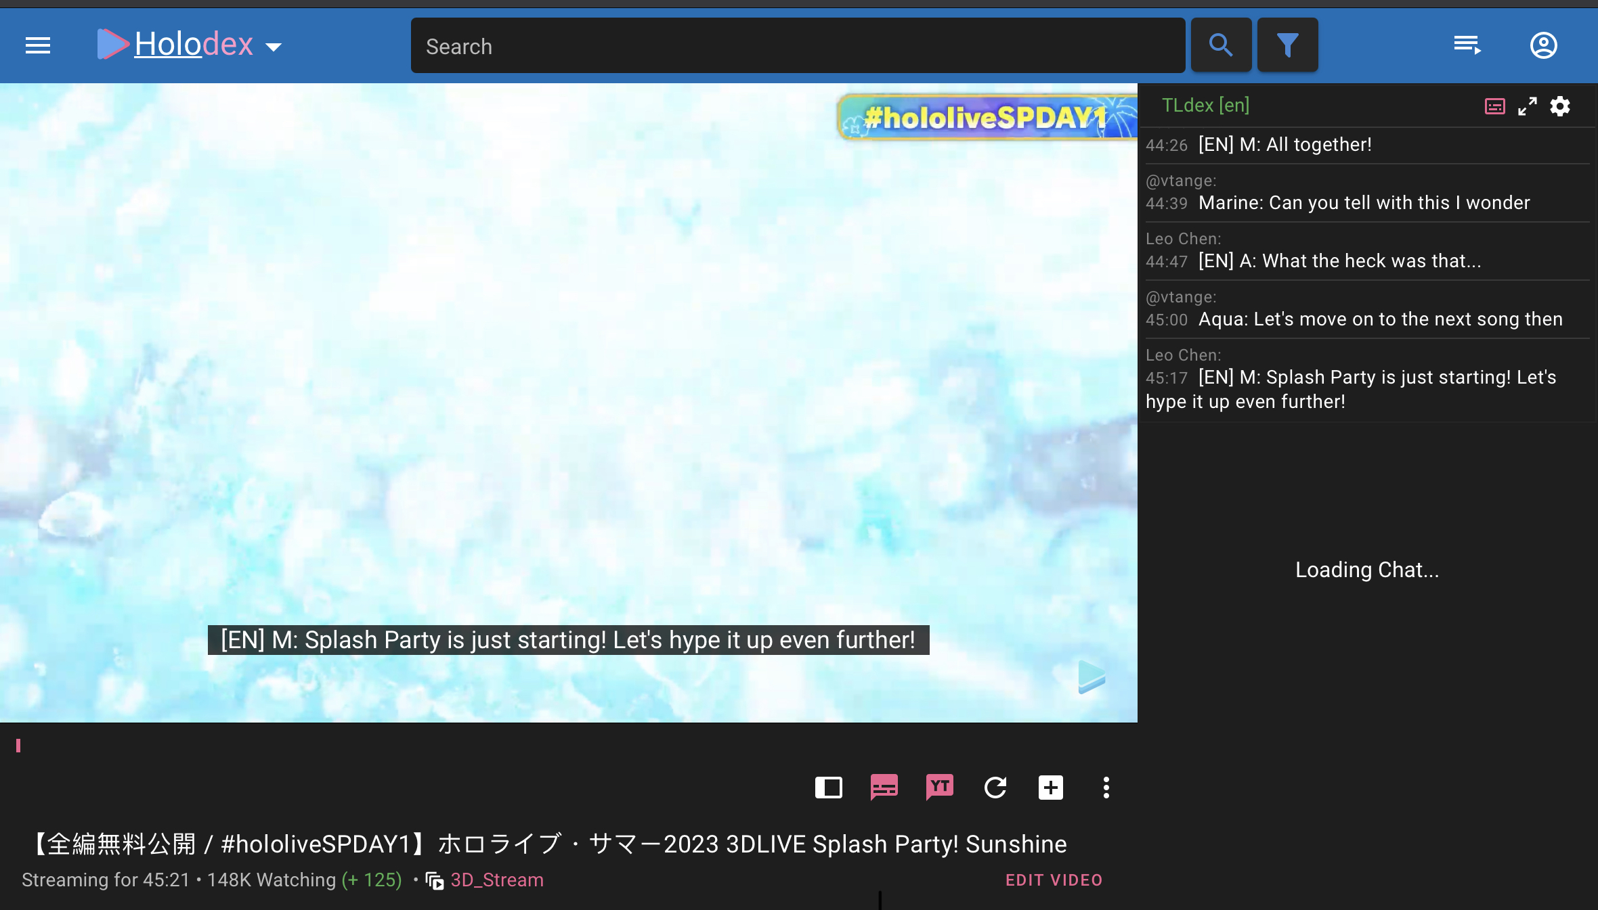1598x910 pixels.
Task: Open the 3D_Stream topic link
Action: coord(496,880)
